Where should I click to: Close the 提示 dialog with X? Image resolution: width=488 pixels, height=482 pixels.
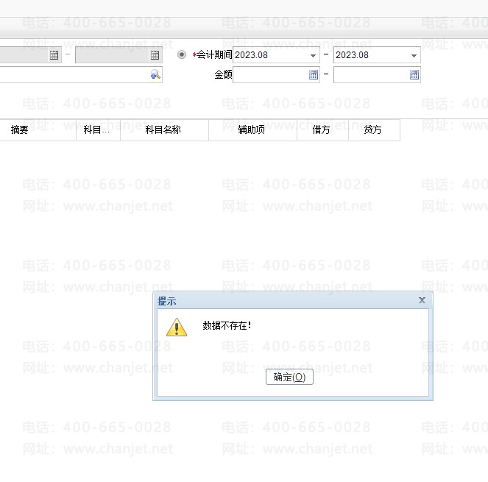422,300
